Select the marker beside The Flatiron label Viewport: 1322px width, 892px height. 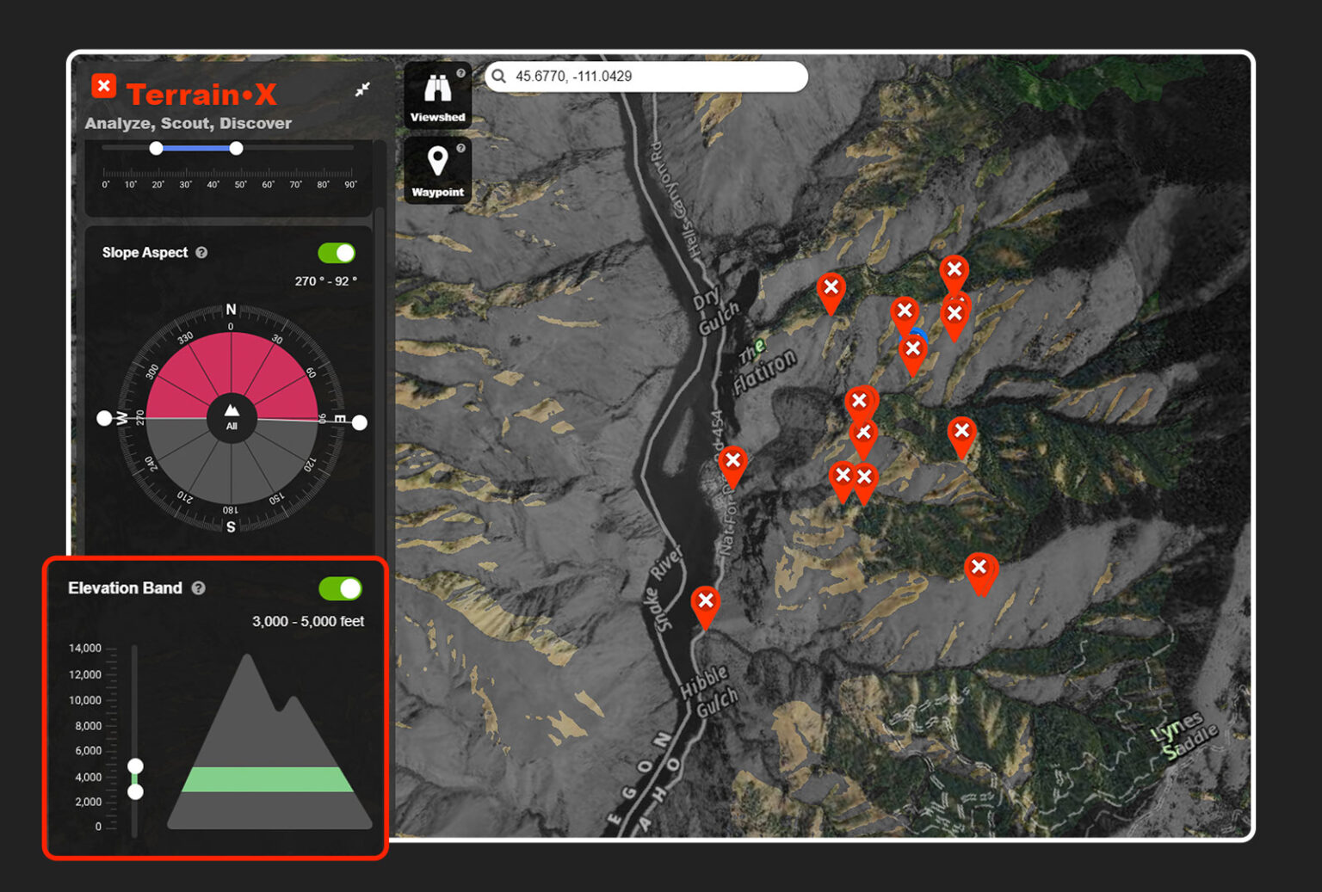coord(830,289)
